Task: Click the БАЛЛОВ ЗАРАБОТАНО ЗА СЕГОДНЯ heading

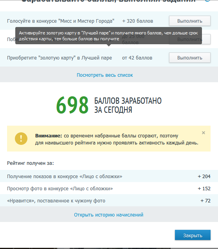Action: [128, 105]
